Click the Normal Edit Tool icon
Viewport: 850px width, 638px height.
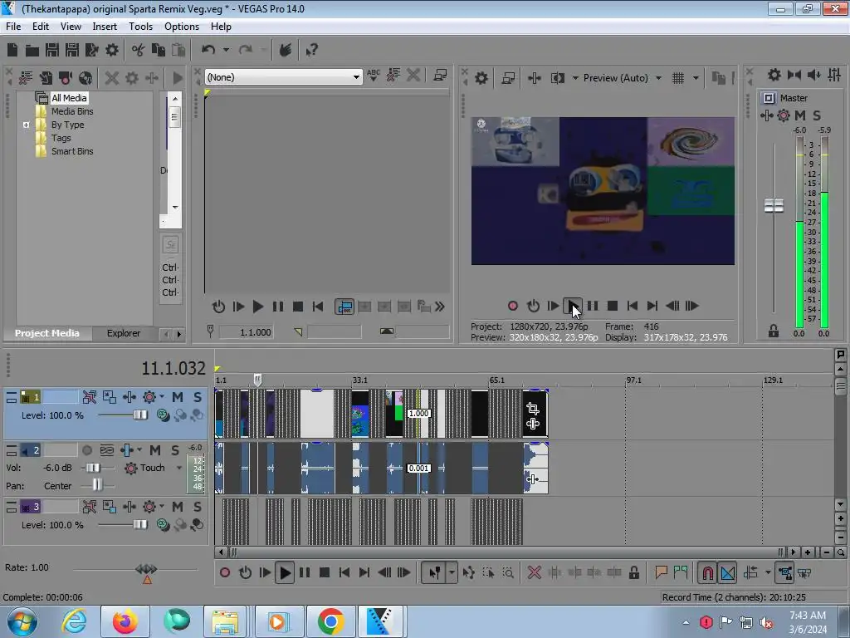(x=435, y=573)
